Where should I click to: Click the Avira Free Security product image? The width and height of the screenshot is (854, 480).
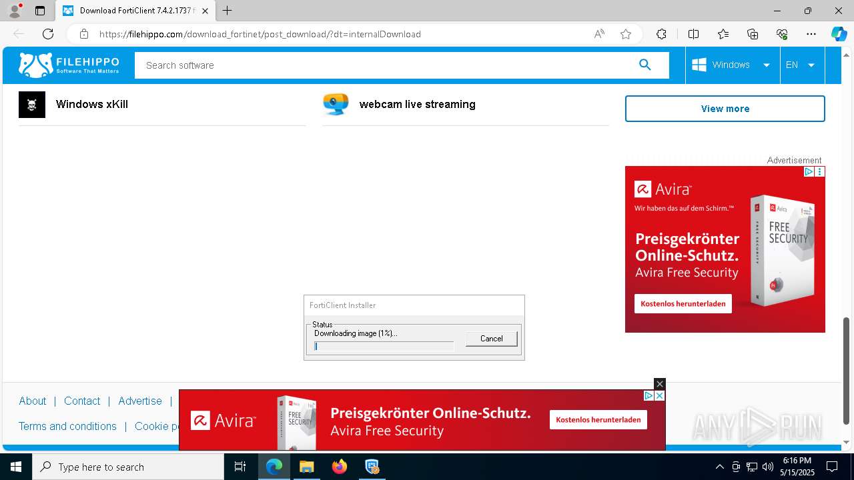[x=783, y=250]
